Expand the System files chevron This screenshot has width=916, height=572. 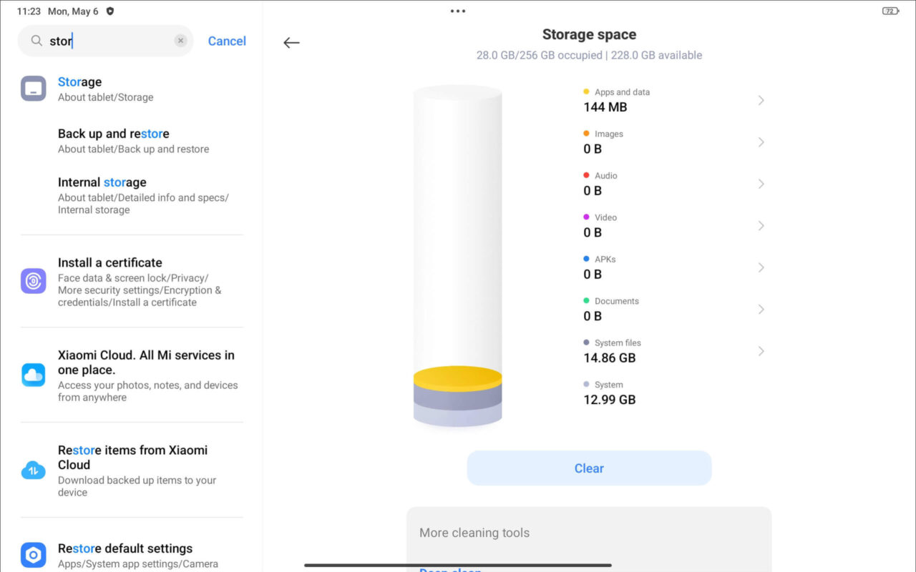click(761, 351)
